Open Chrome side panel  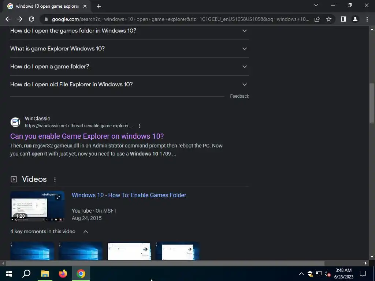(344, 19)
